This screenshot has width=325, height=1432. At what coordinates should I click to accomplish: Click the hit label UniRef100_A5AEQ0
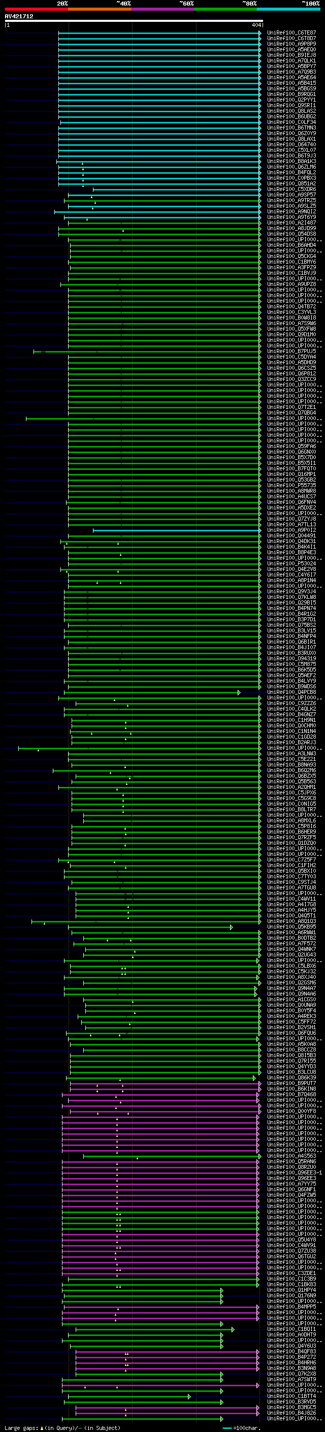tap(291, 49)
